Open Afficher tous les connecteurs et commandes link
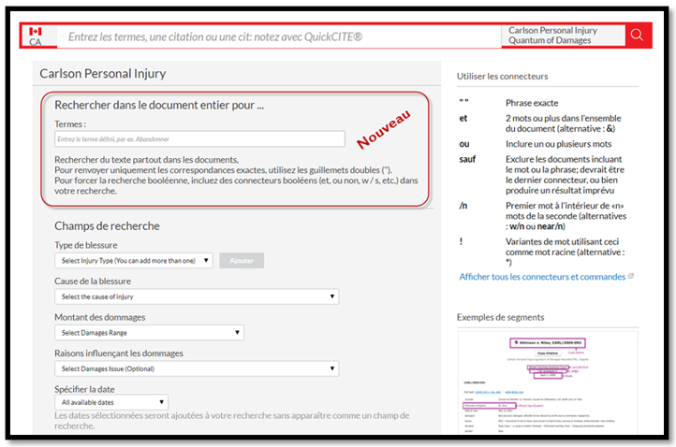 pyautogui.click(x=542, y=277)
